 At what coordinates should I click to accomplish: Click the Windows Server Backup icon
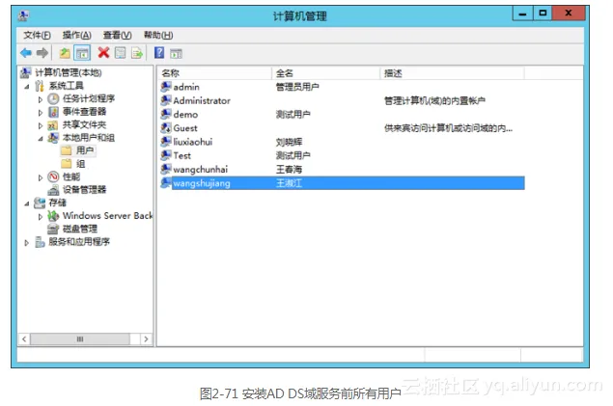point(53,215)
